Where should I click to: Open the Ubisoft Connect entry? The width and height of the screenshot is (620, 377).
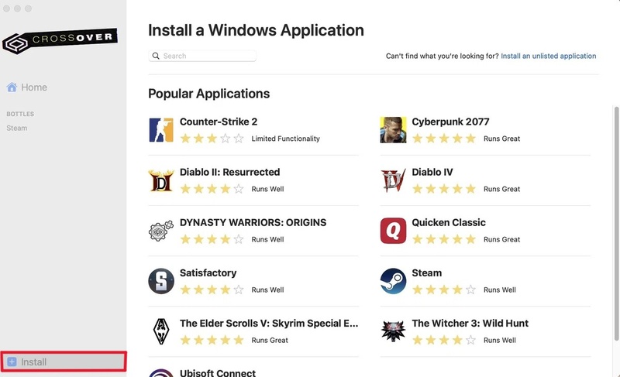[219, 372]
